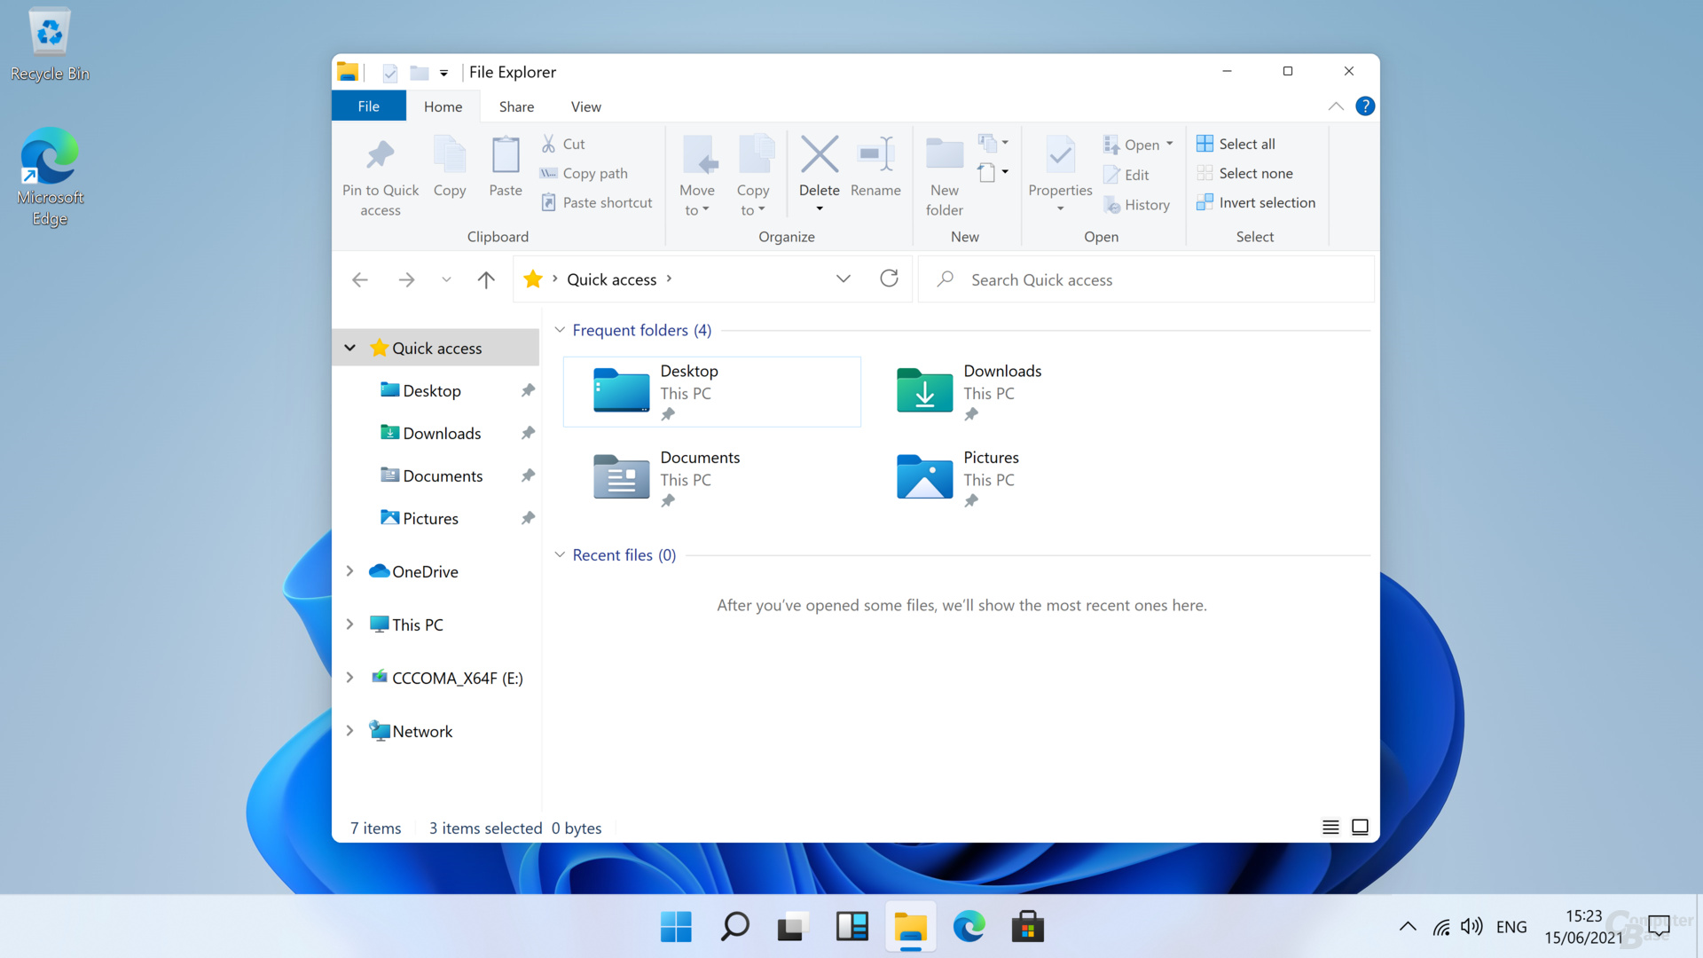Click Copy path in ribbon

584,173
